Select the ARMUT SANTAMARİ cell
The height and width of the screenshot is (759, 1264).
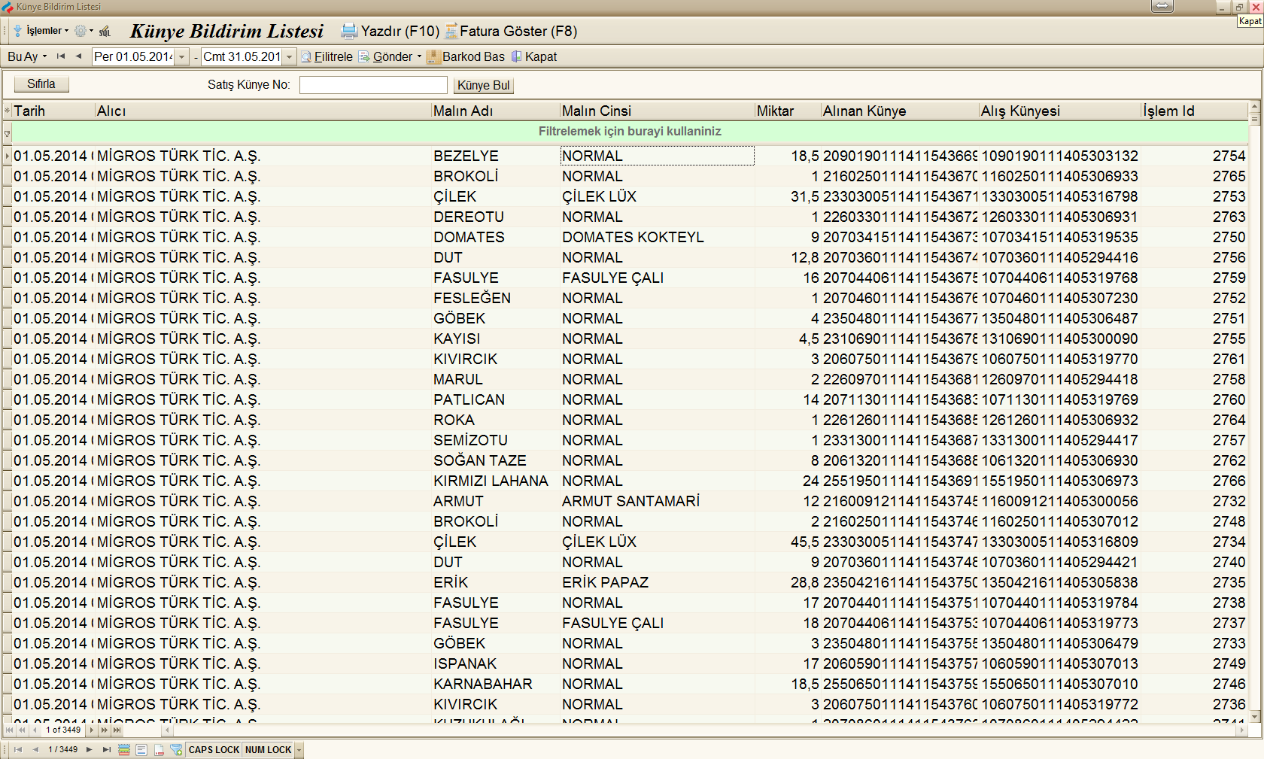(658, 501)
